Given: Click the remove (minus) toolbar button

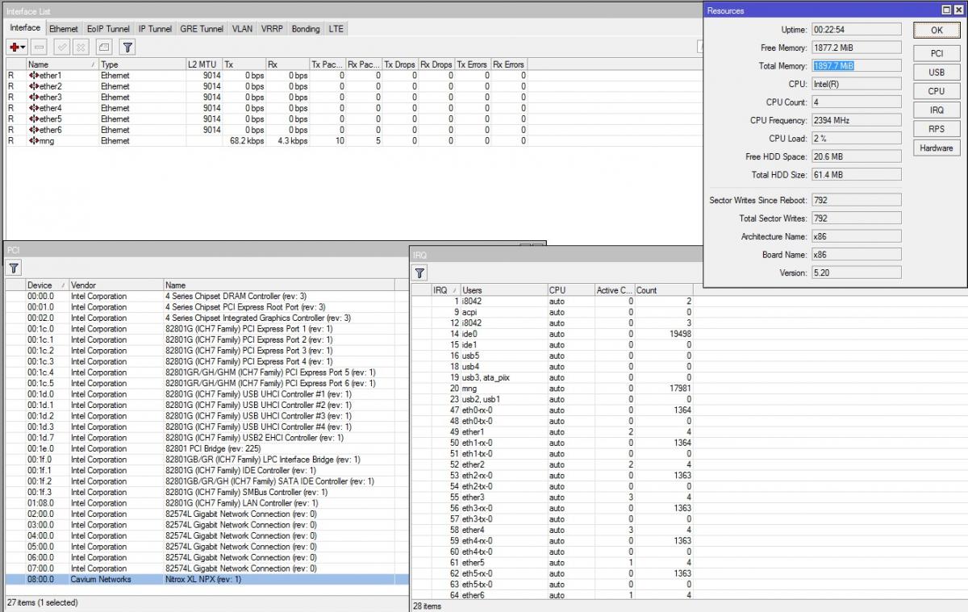Looking at the screenshot, I should click(x=40, y=48).
